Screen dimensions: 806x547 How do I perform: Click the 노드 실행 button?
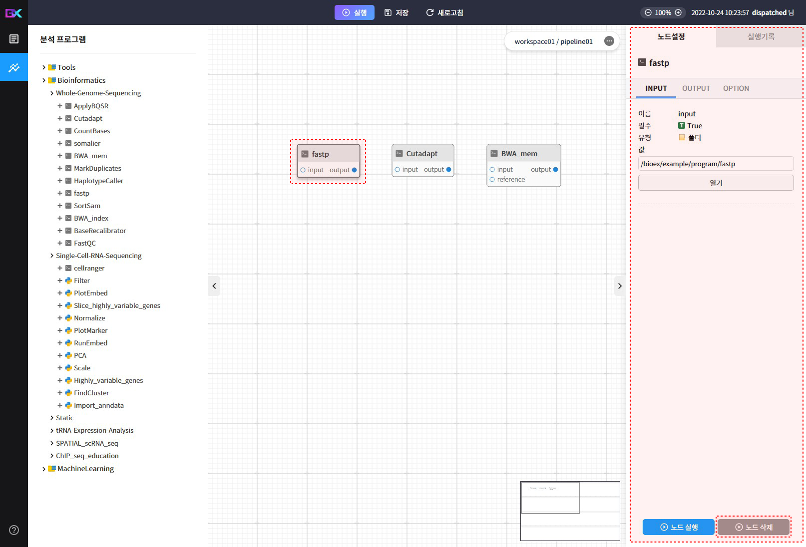pos(679,527)
